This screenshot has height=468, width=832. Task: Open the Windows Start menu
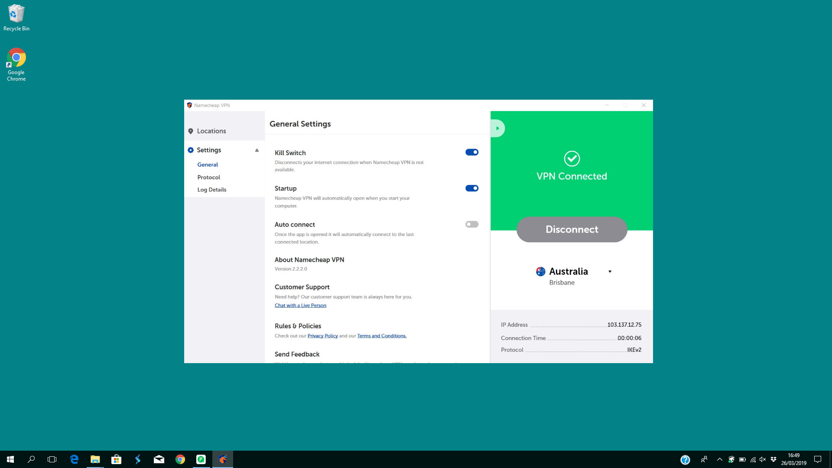(10, 459)
